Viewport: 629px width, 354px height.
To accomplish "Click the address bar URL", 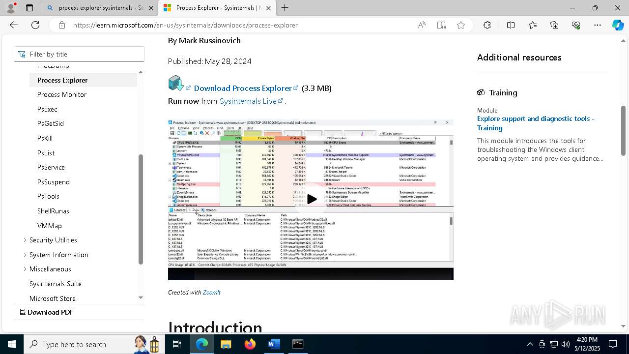I will 185,25.
